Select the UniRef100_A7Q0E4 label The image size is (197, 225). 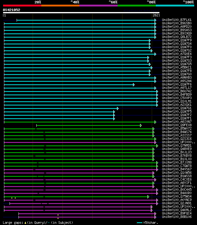[x=177, y=54]
